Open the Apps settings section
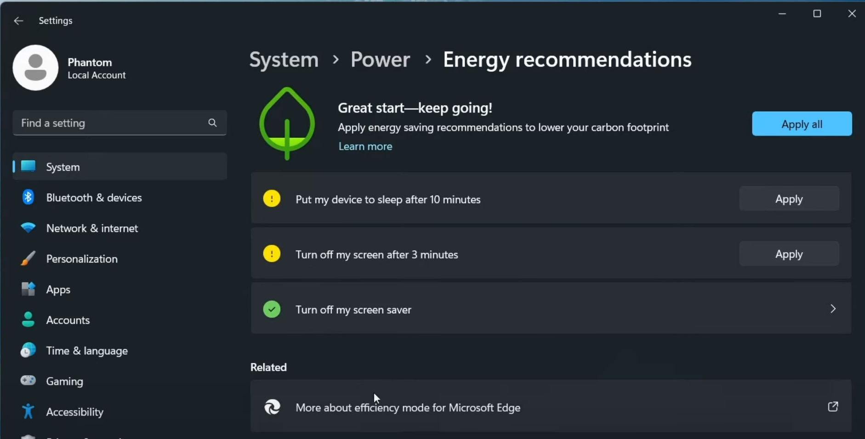Screen dimensions: 865x439 pos(58,290)
